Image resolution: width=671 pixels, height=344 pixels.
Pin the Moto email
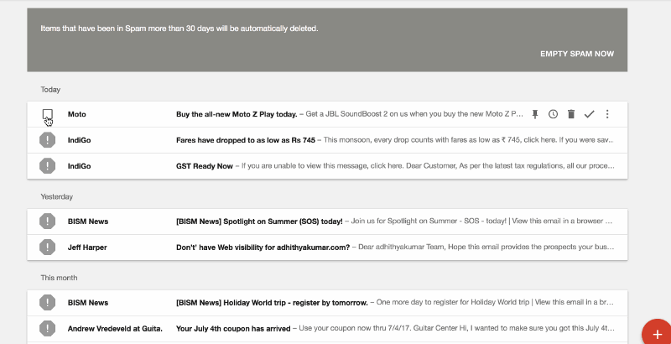535,114
